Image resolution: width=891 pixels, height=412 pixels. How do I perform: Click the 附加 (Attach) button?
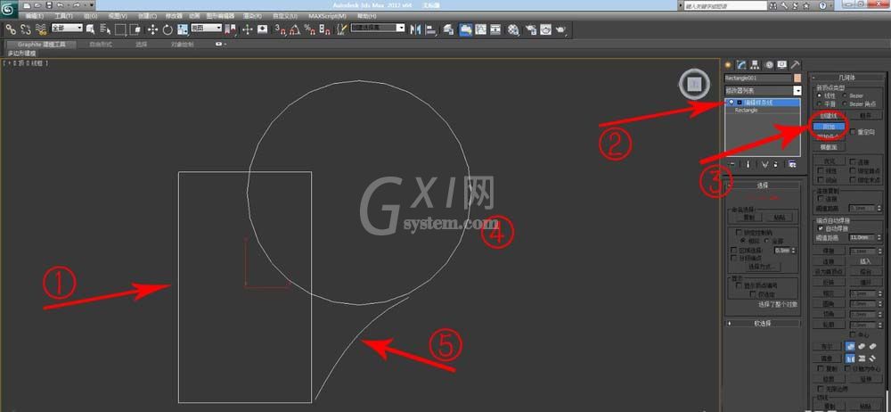829,127
